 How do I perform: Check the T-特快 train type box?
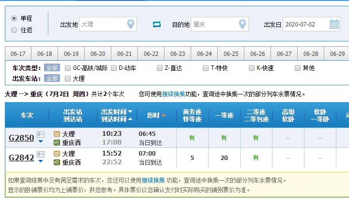[206, 68]
